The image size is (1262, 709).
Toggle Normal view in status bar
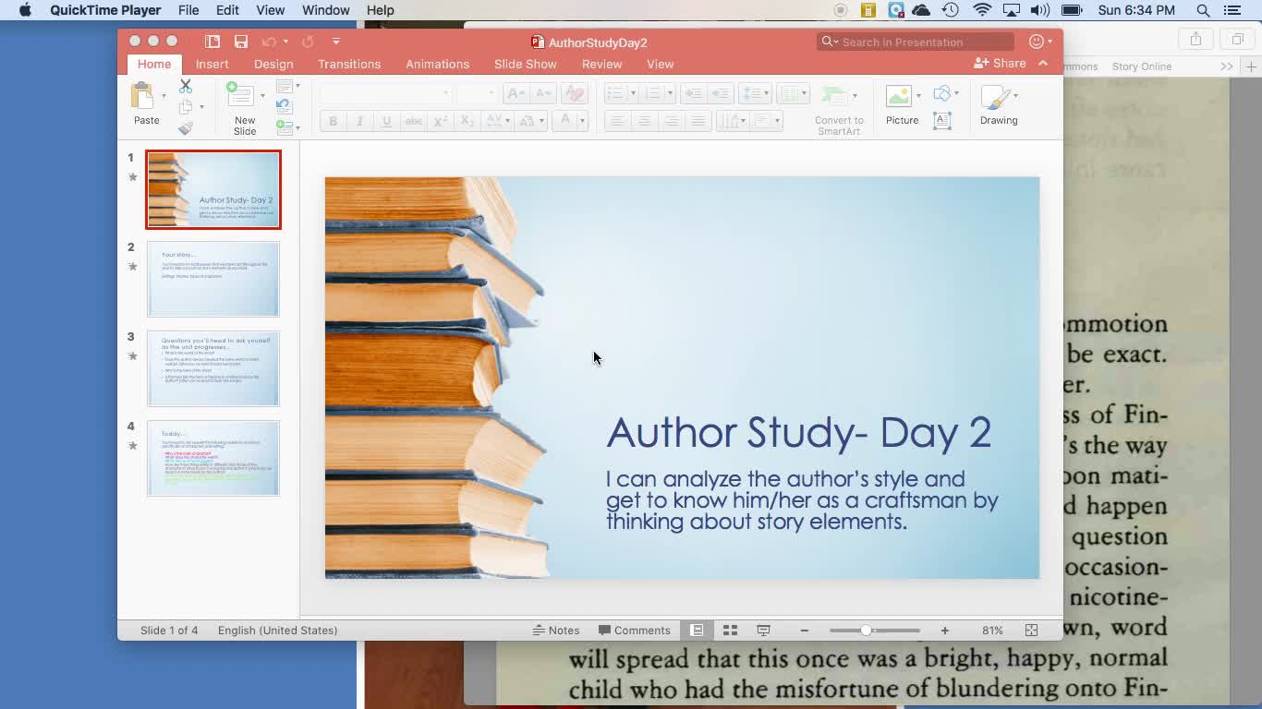coord(697,631)
